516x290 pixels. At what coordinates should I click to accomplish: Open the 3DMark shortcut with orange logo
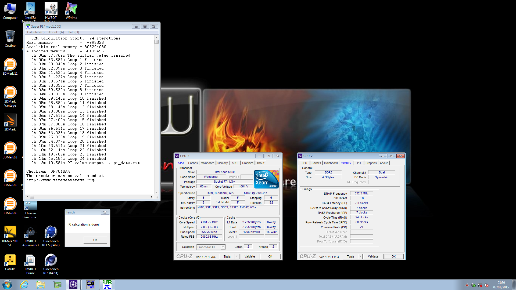click(x=10, y=122)
